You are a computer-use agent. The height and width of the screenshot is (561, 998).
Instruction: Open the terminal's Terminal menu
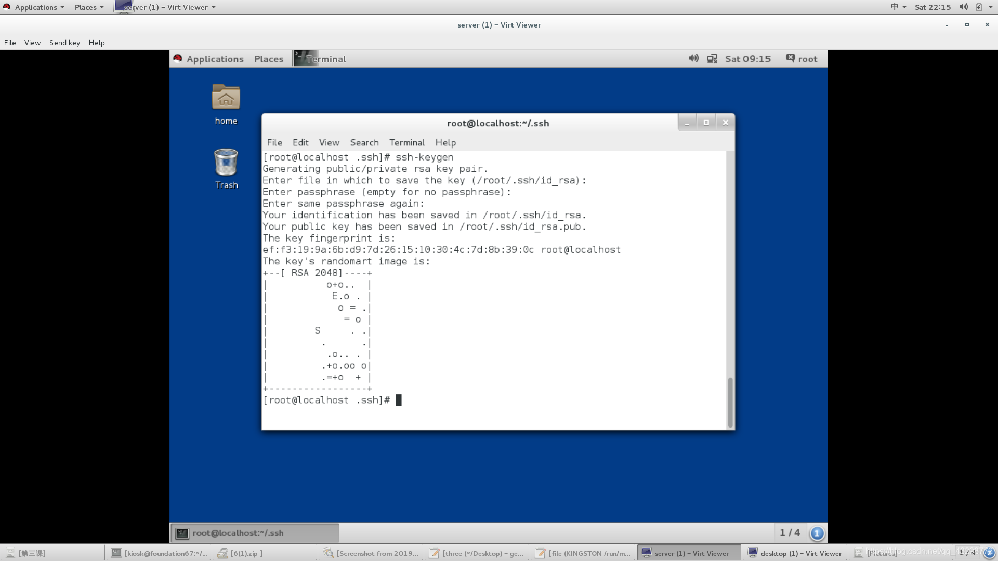(407, 142)
